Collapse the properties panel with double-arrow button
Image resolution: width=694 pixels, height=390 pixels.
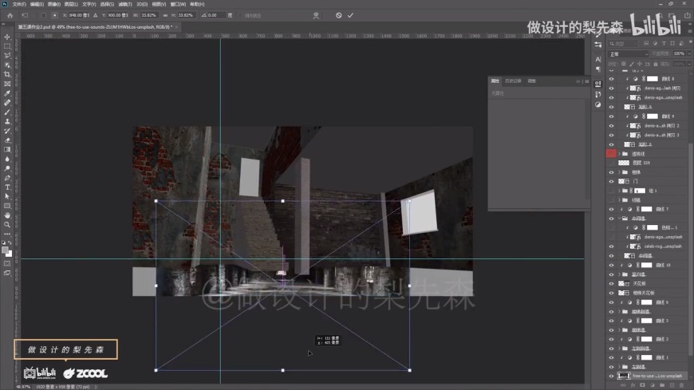tap(578, 81)
